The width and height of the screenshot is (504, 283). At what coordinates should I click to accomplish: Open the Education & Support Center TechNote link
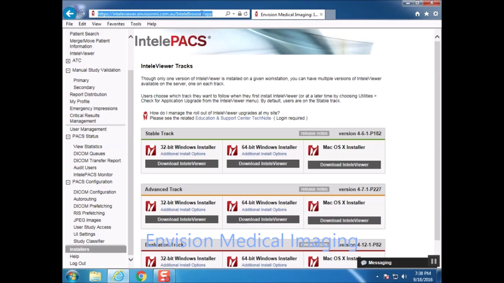[233, 118]
